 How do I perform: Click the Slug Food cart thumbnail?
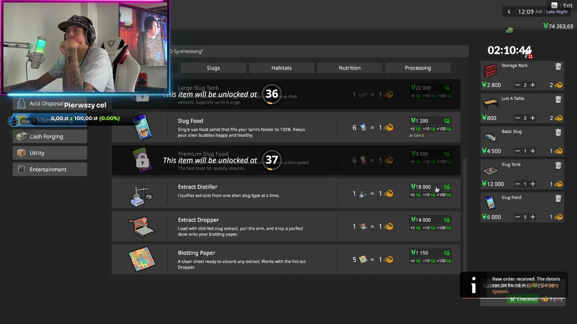point(490,203)
